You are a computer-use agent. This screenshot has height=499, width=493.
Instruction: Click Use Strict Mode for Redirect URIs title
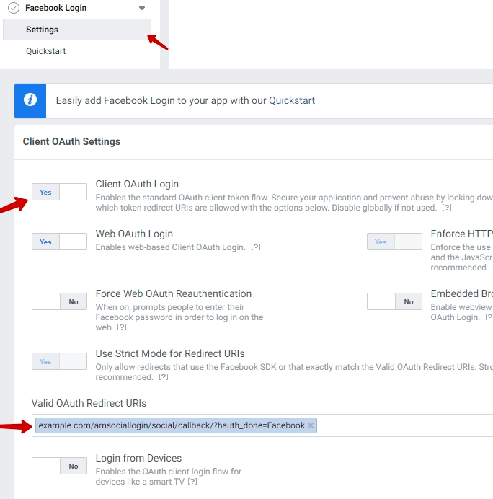[170, 353]
